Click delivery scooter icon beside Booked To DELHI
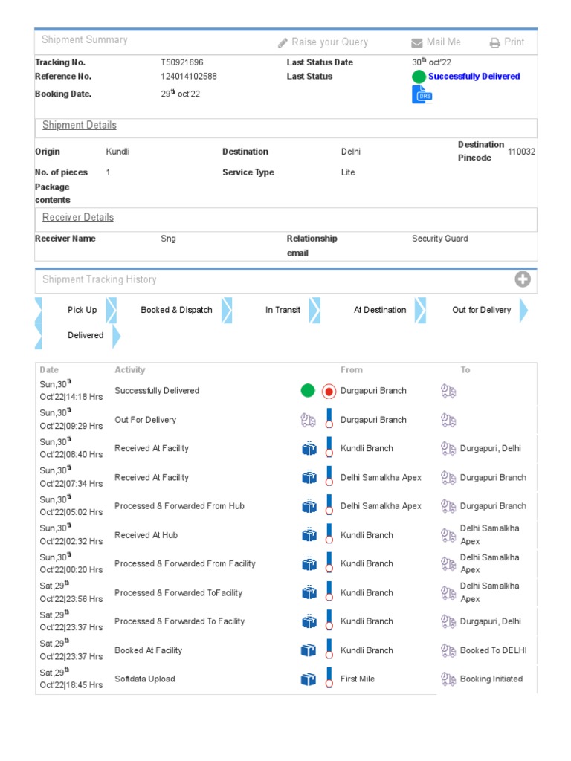 coord(448,650)
